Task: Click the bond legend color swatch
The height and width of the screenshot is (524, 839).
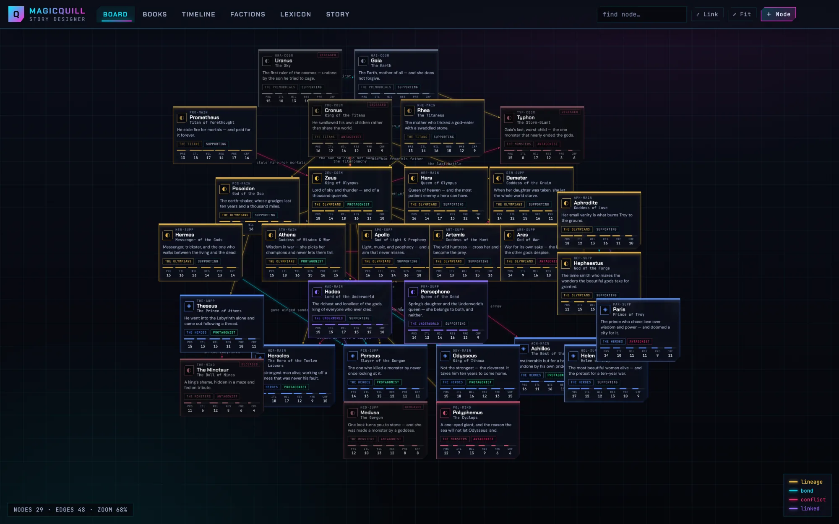Action: [x=793, y=491]
